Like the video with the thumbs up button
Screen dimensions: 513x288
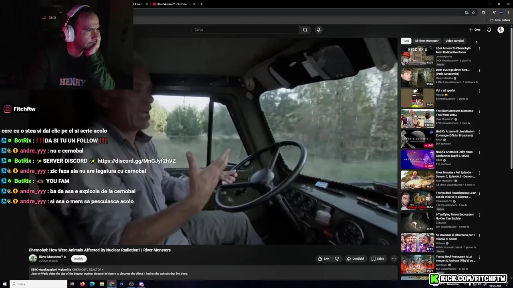(x=323, y=259)
